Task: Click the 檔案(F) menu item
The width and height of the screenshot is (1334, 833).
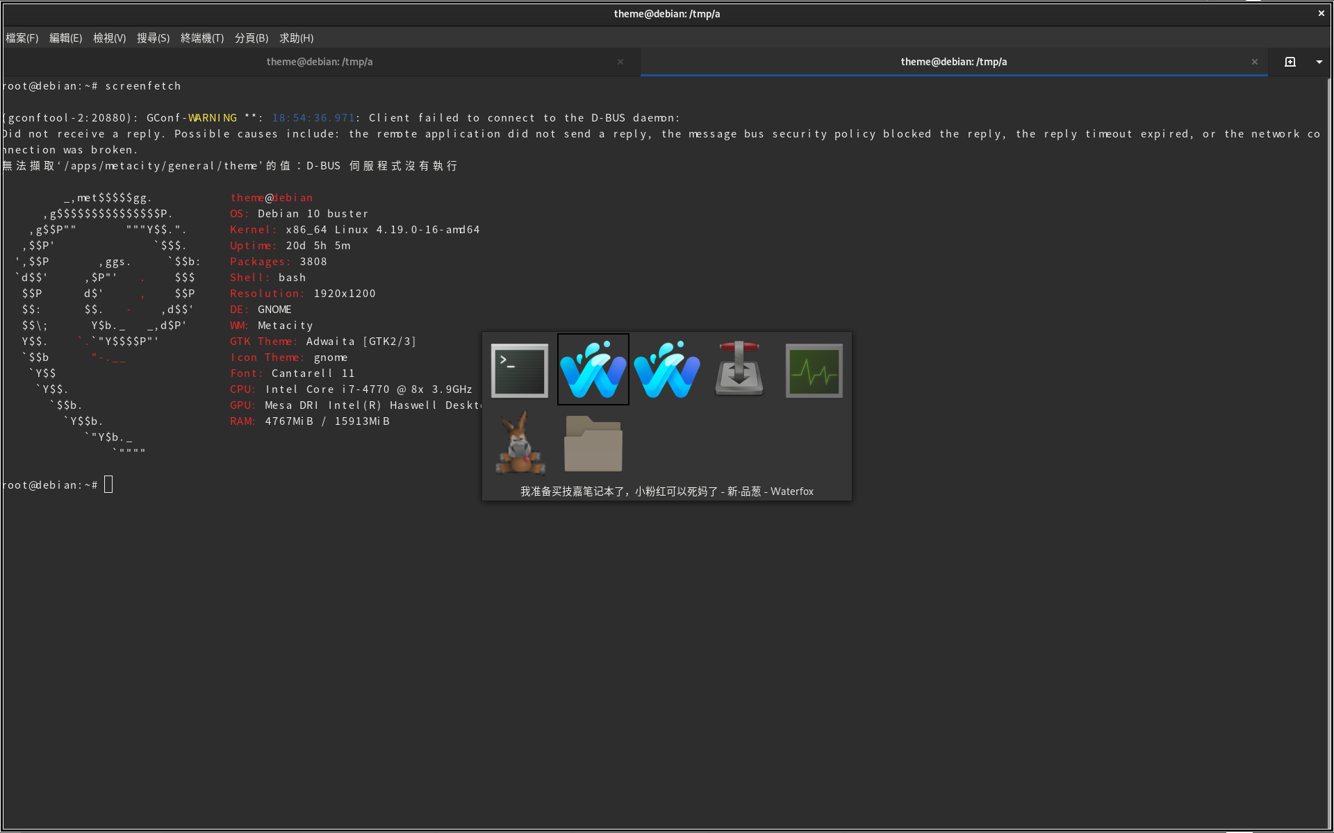Action: click(x=21, y=38)
